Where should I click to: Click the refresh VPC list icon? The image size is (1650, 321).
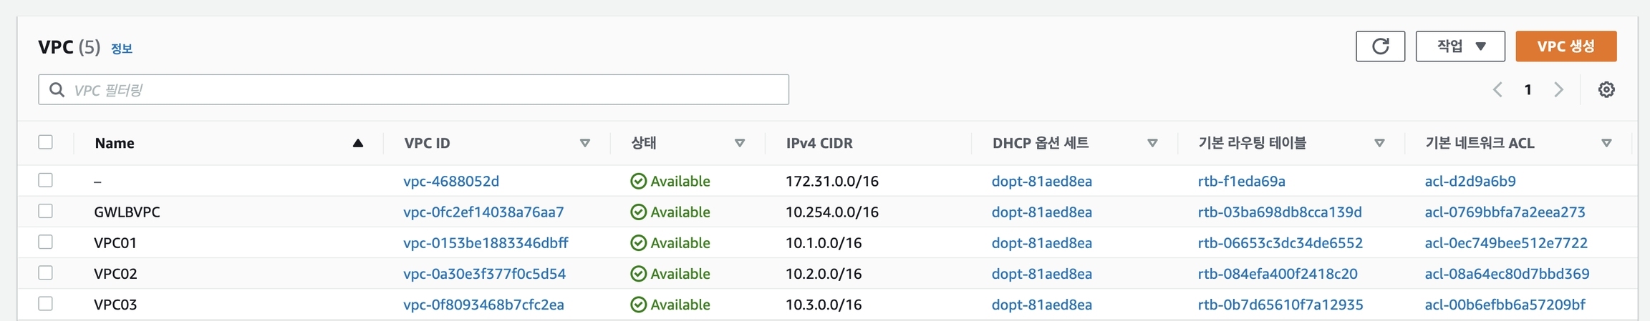coord(1380,46)
